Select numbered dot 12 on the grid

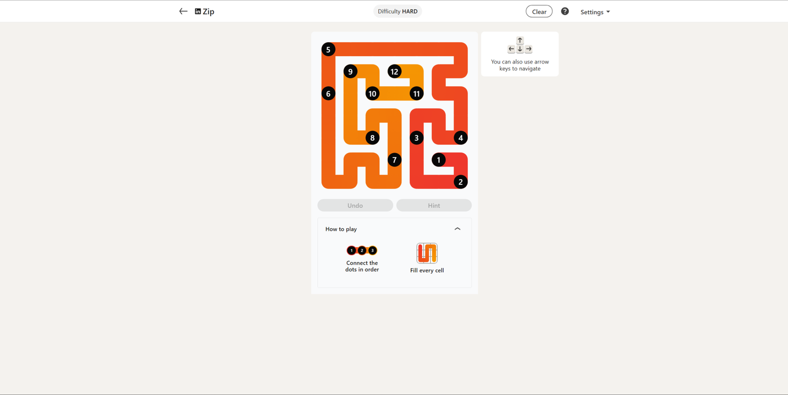(394, 72)
